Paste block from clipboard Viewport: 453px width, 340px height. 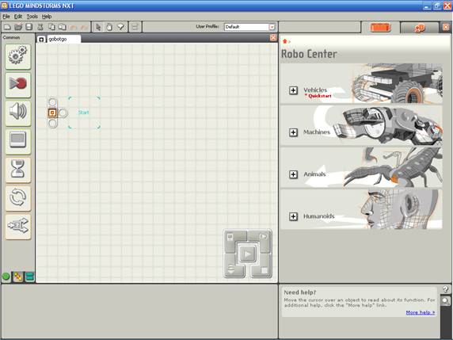pos(62,27)
